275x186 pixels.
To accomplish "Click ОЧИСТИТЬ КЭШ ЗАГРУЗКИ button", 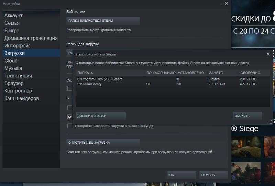I will 103,142.
